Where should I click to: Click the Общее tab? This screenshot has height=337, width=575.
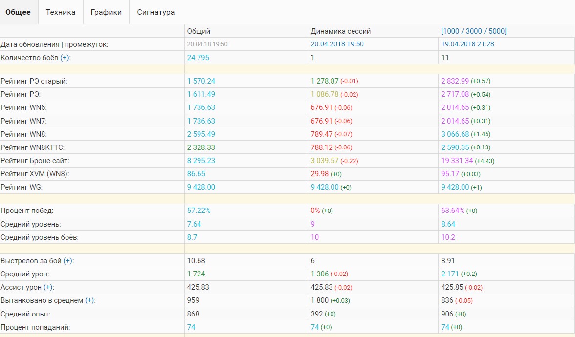[x=19, y=12]
